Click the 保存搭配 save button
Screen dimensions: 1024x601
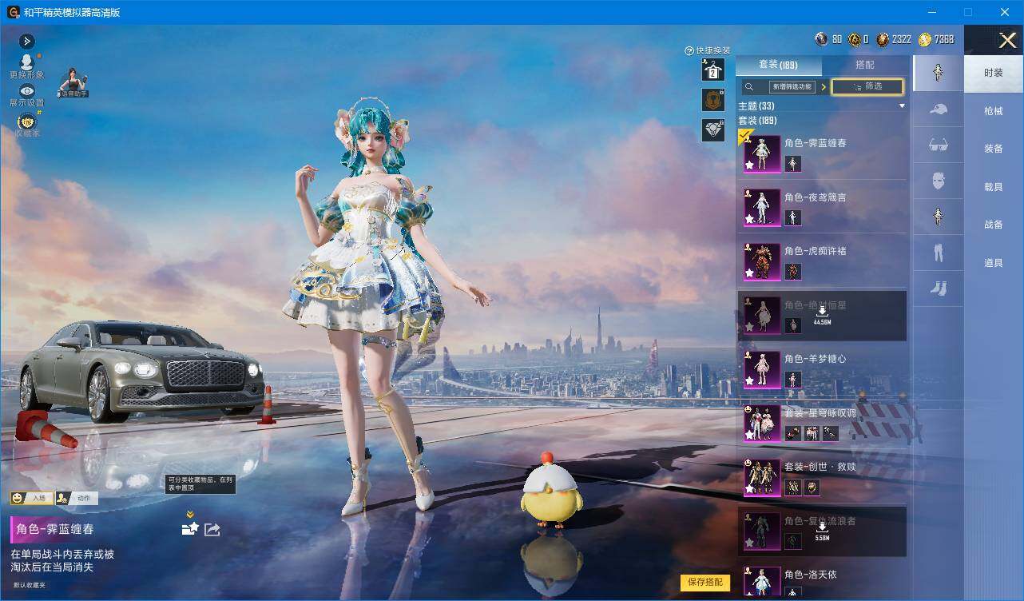(x=705, y=583)
